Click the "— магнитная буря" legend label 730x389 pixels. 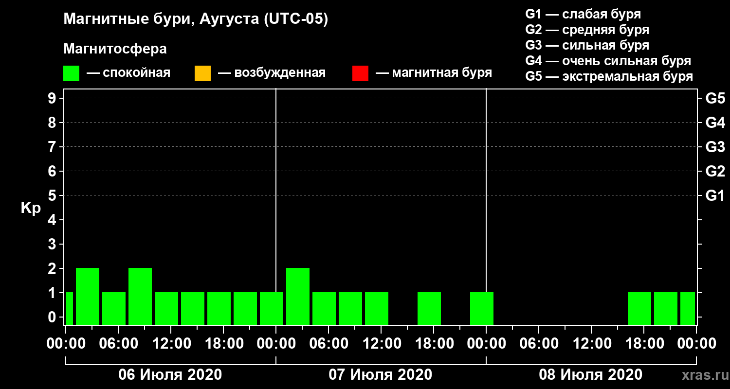tap(434, 73)
